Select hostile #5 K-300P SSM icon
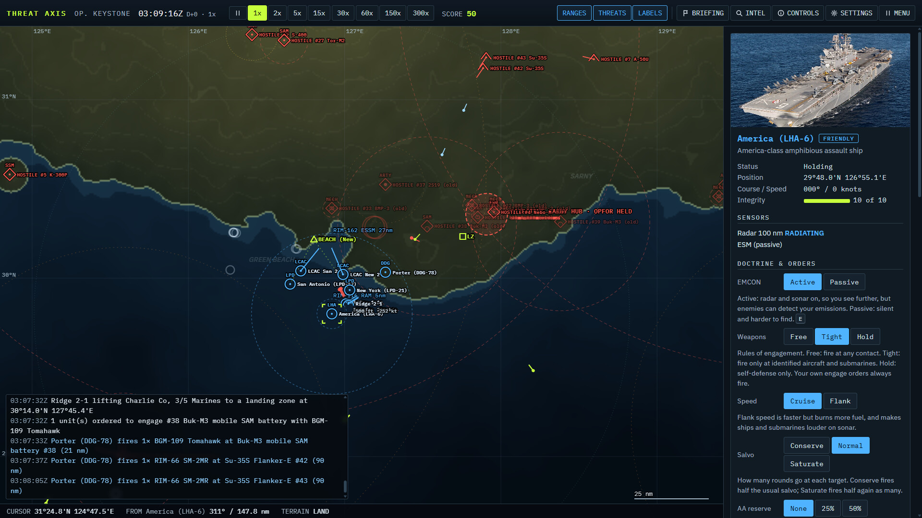Viewport: 922px width, 518px height. click(10, 174)
